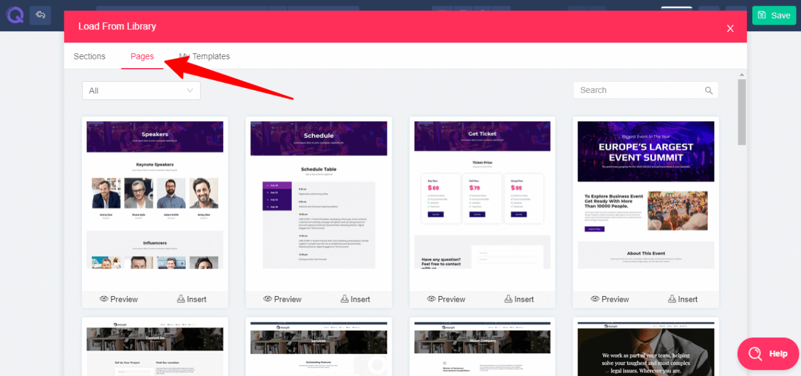This screenshot has height=376, width=801.
Task: Preview the Speakers page template
Action: point(118,299)
